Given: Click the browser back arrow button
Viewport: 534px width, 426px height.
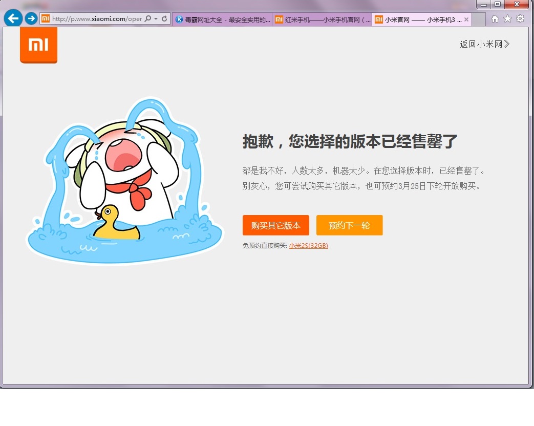Looking at the screenshot, I should [13, 18].
